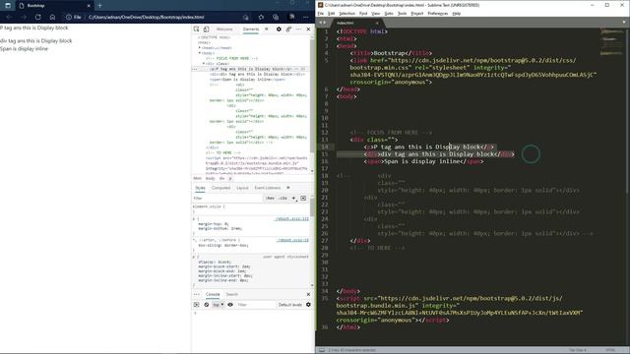
Task: Collapse the body node in DOM tree
Action: [x=200, y=53]
